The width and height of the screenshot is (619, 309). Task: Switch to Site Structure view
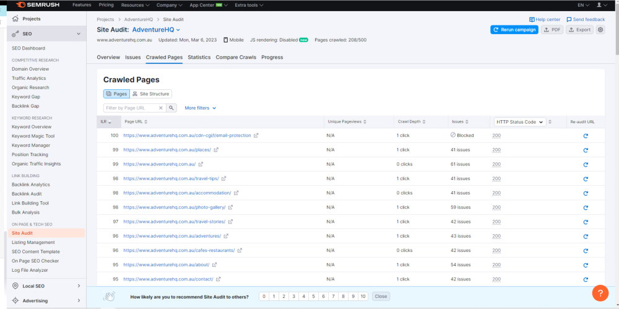pyautogui.click(x=151, y=94)
